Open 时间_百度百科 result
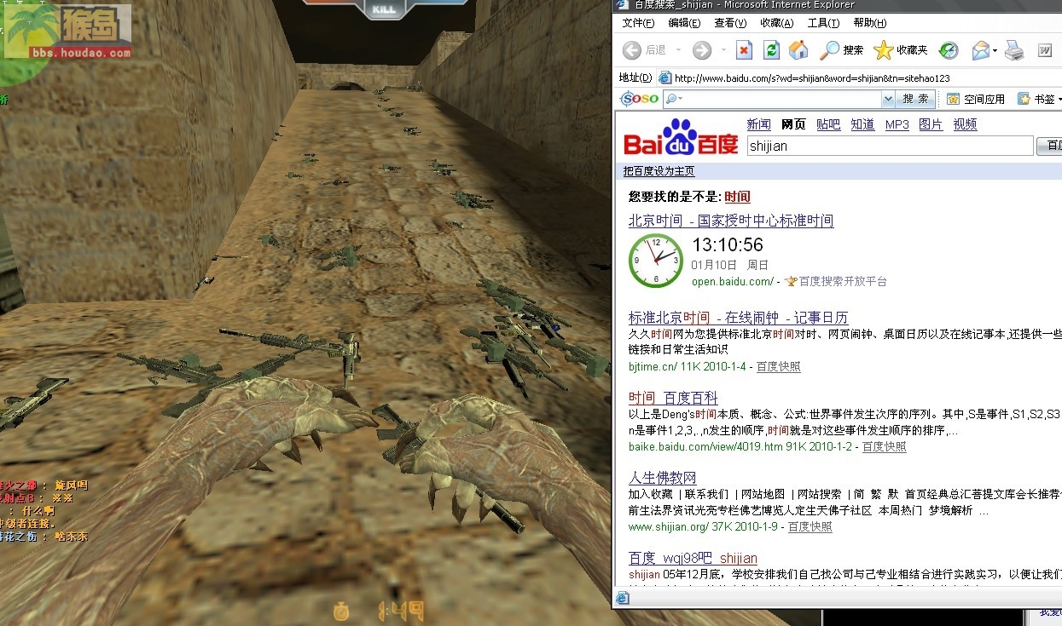 click(x=673, y=398)
